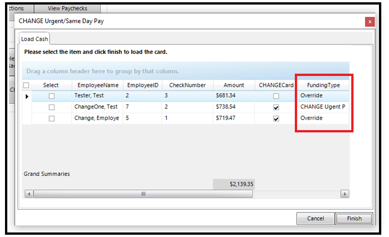The image size is (389, 237).
Task: Sort by the EmployeeName column header
Action: pyautogui.click(x=98, y=85)
